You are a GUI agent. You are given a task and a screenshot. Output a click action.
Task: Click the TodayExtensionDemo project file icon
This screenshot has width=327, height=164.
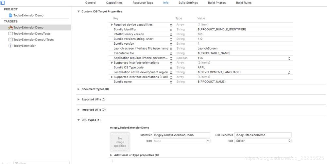pyautogui.click(x=11, y=15)
